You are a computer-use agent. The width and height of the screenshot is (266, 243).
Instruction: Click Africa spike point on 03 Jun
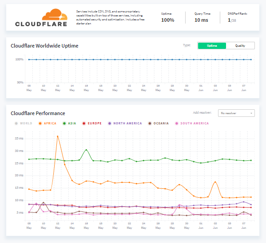coord(215,182)
